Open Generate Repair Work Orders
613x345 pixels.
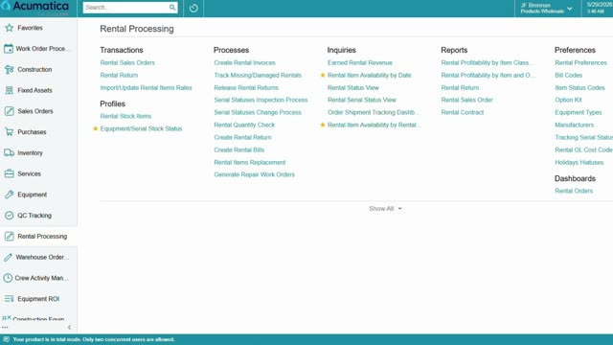pyautogui.click(x=254, y=174)
